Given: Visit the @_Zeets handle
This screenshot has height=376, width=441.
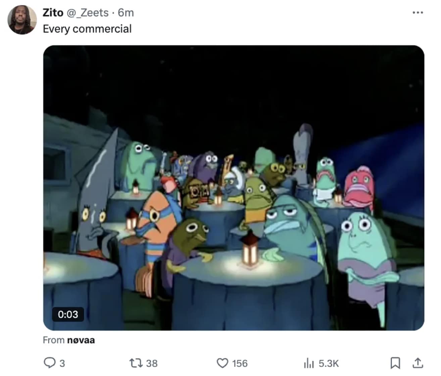Looking at the screenshot, I should click(x=88, y=13).
